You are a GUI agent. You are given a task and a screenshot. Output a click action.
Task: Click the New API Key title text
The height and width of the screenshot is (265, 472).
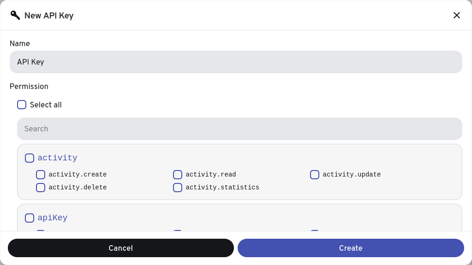(49, 16)
